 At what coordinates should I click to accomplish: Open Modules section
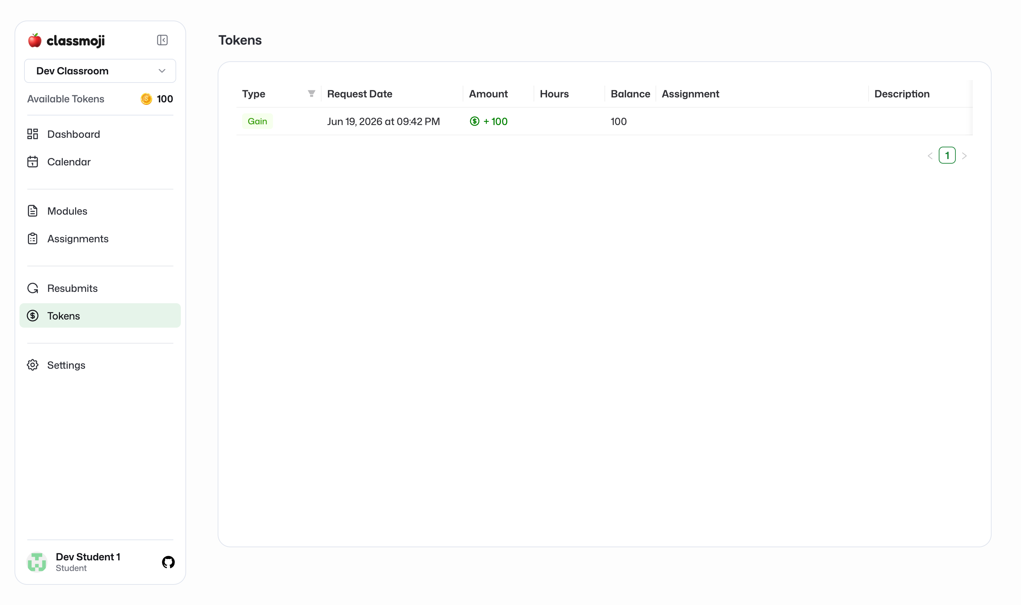[x=100, y=211]
